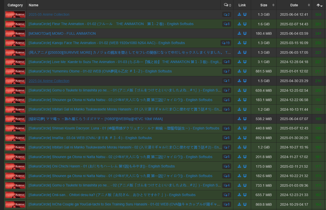Click Anime category badge on MOMO row
Image resolution: width=326 pixels, height=210 pixels.
15,33
